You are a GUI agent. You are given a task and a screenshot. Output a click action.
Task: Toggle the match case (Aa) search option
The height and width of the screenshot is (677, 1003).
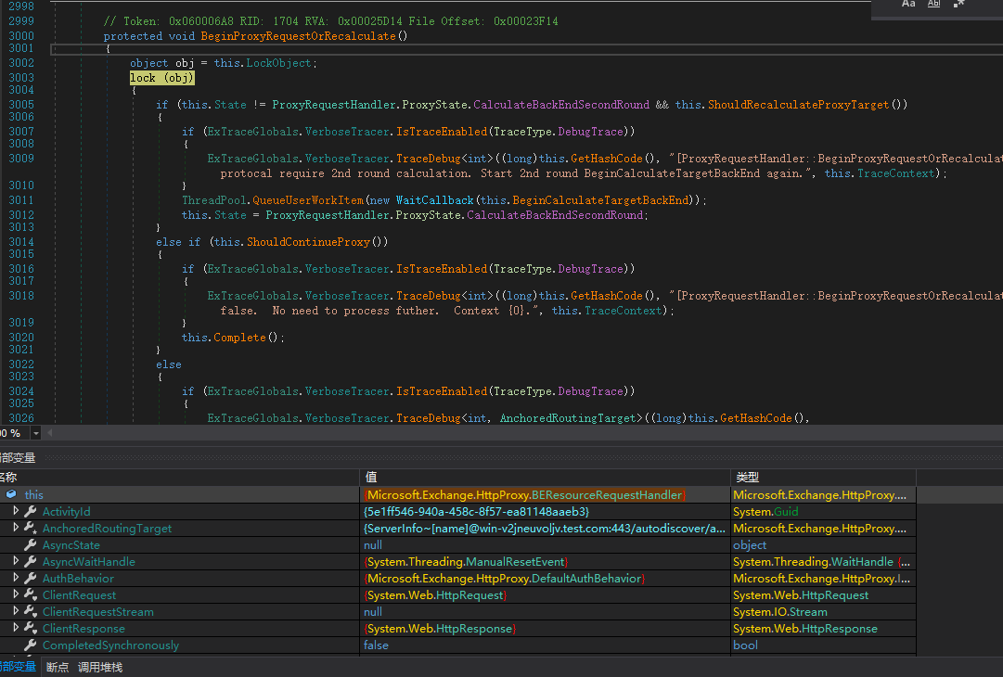click(x=908, y=4)
